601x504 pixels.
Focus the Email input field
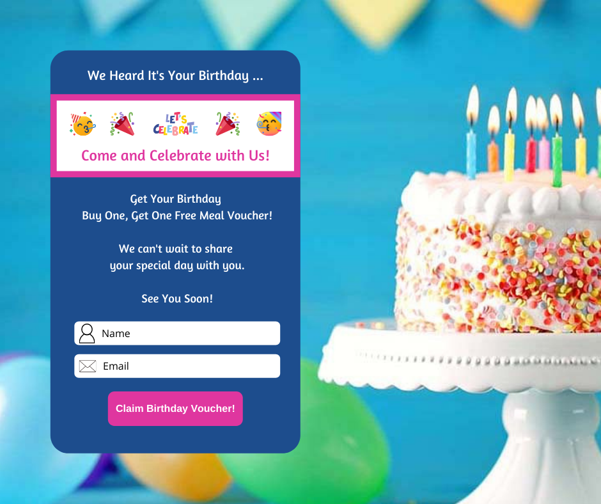click(177, 366)
